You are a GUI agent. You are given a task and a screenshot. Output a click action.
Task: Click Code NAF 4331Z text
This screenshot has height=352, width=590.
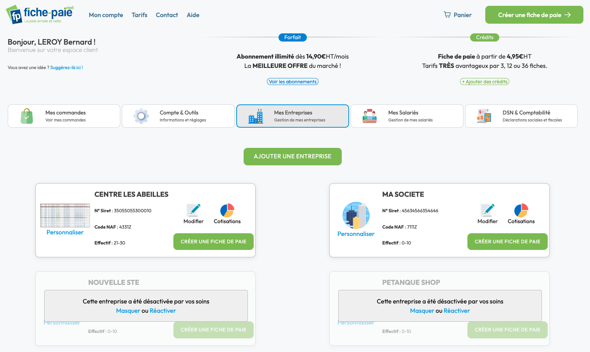point(113,227)
